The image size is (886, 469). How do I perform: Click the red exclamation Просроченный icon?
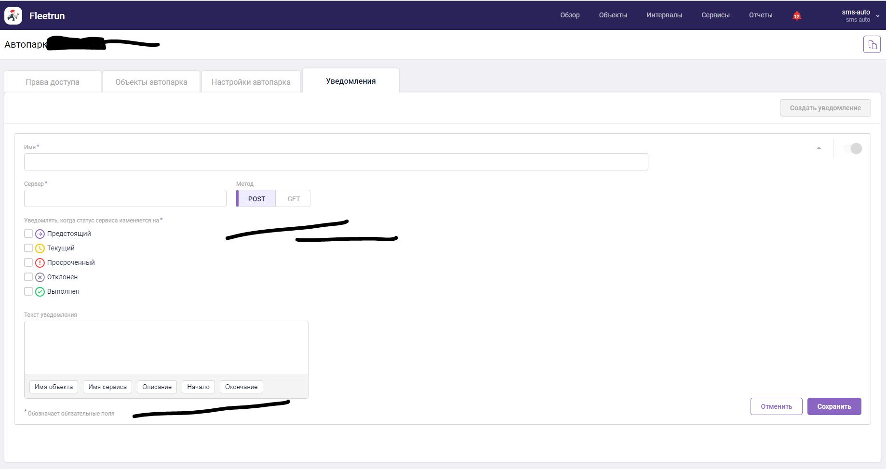(x=40, y=263)
